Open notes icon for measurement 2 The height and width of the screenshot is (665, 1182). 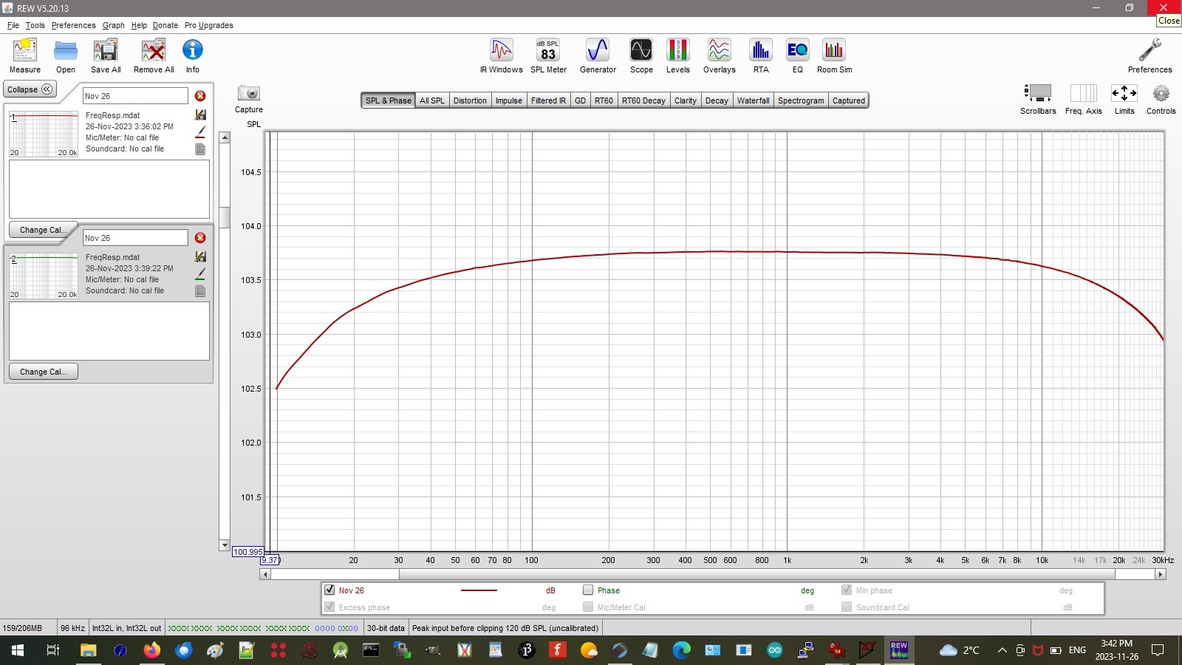point(200,291)
